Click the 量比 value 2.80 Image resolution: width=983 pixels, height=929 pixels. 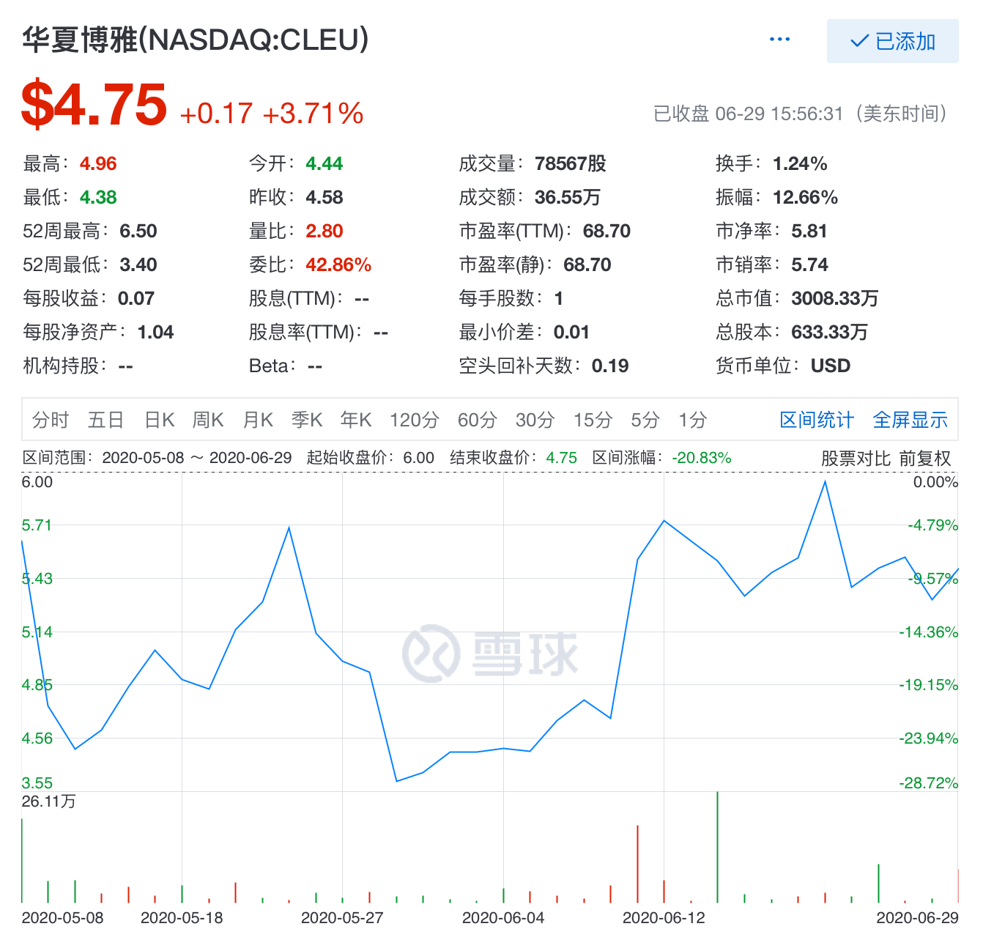click(x=324, y=231)
